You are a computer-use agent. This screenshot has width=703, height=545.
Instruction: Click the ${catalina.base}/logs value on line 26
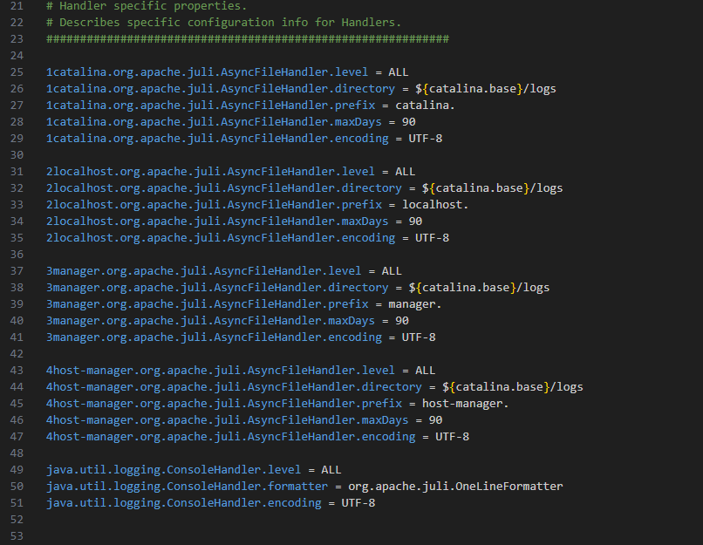tap(486, 89)
